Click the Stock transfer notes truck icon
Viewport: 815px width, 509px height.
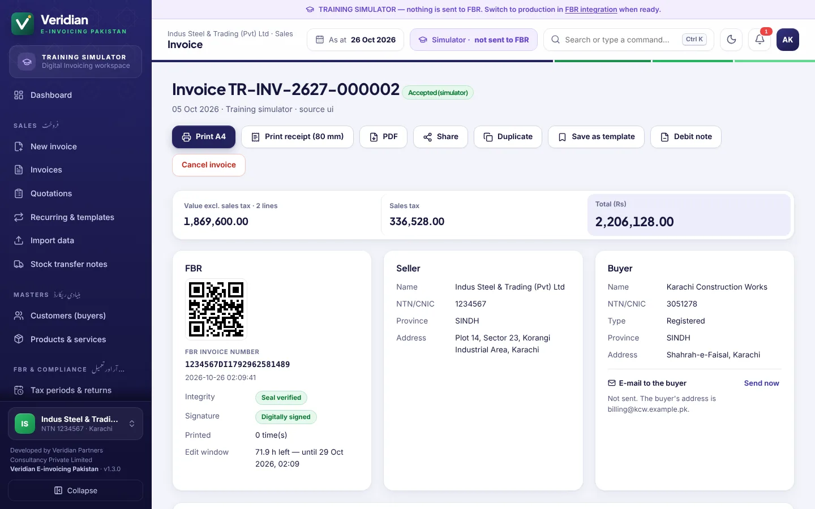[x=19, y=264]
